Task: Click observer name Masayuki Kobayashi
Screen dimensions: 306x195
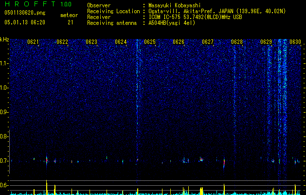Action: [175, 6]
